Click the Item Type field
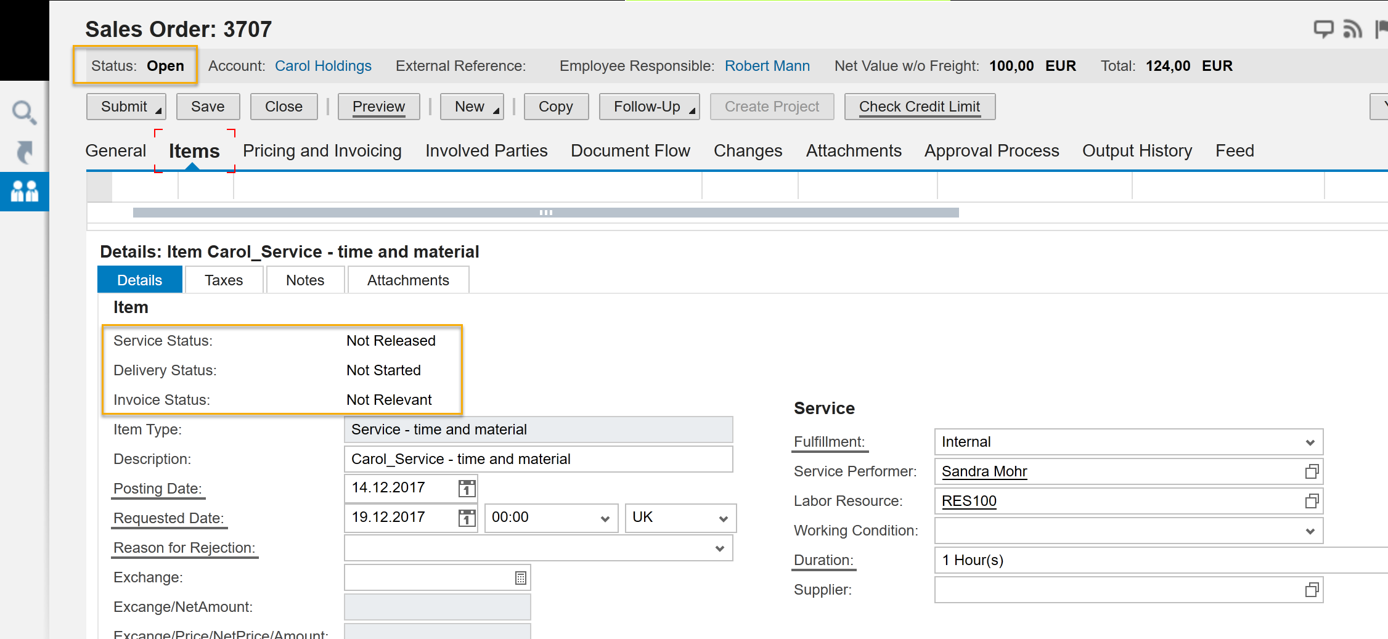The width and height of the screenshot is (1388, 639). (x=538, y=429)
